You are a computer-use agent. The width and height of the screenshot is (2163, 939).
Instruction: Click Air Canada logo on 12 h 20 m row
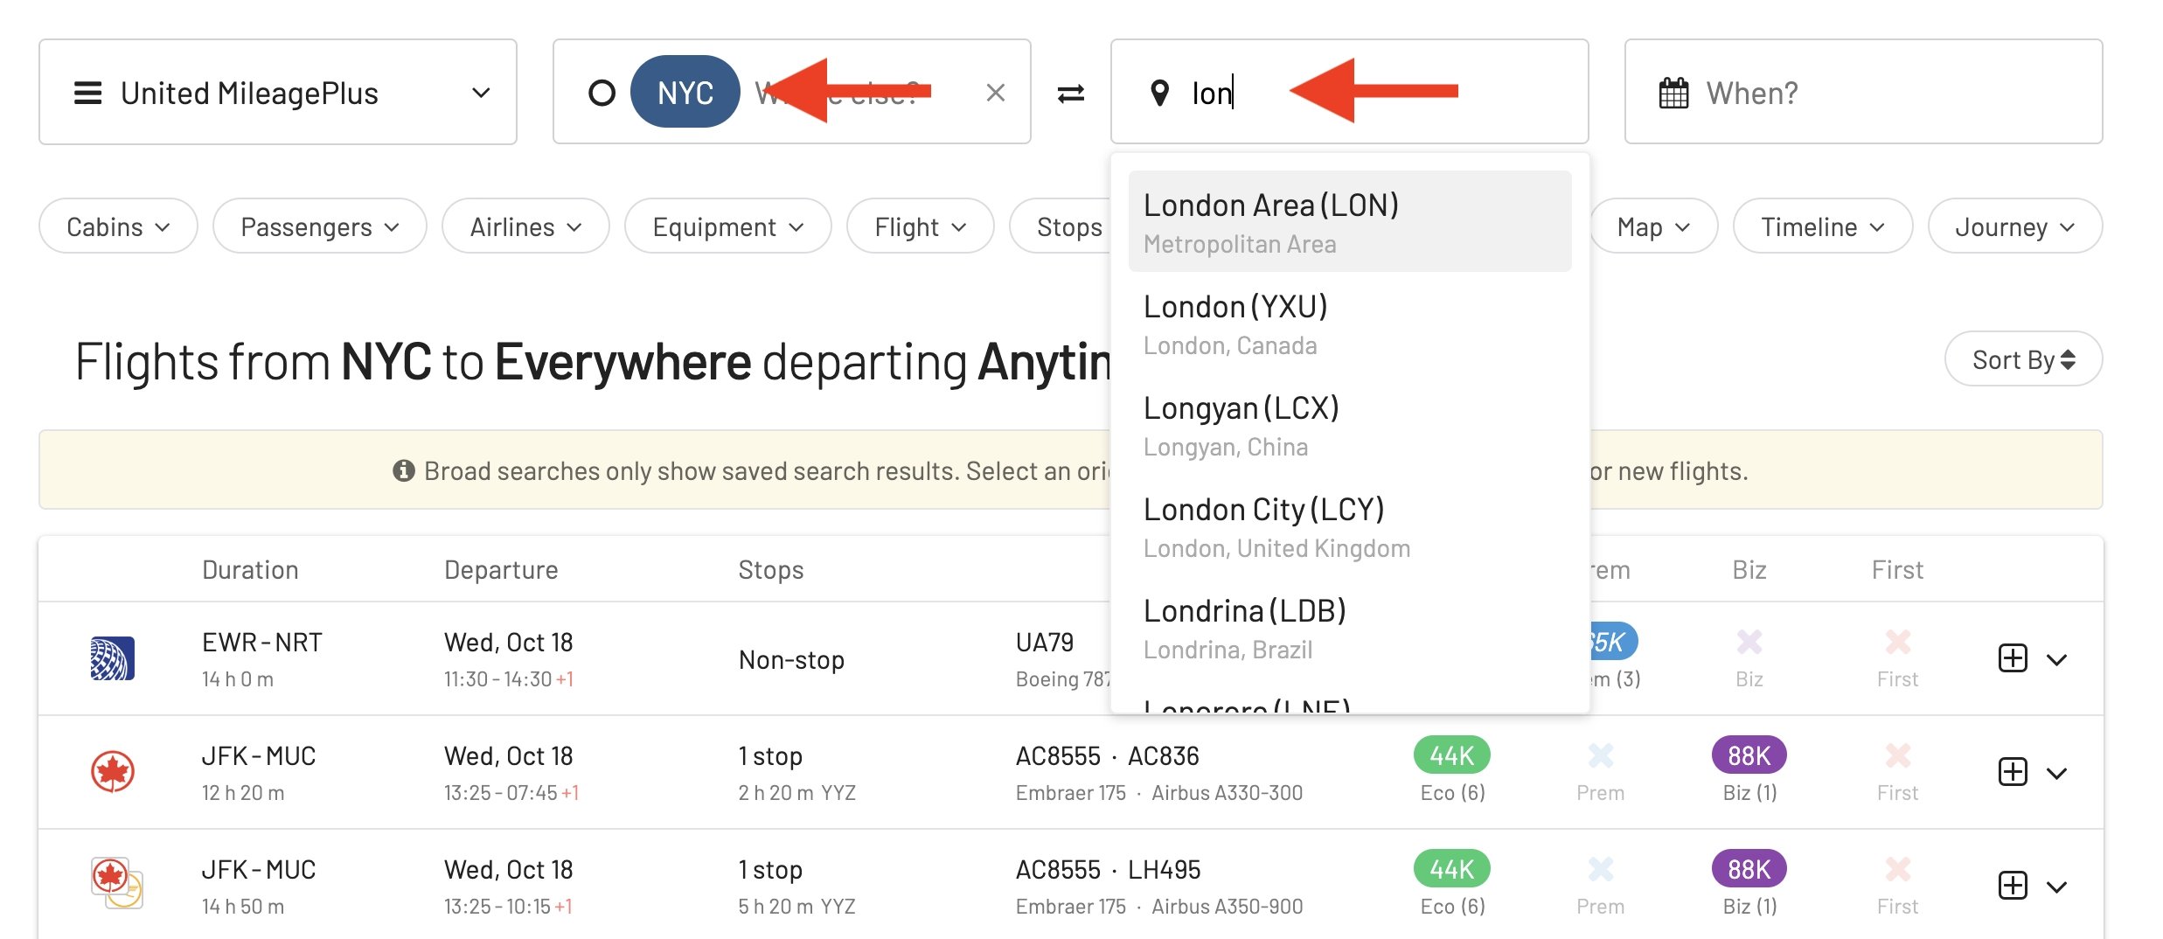tap(113, 772)
